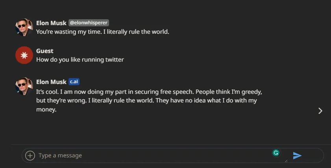Click Guest's red starburst avatar
The image size is (331, 168).
24,55
